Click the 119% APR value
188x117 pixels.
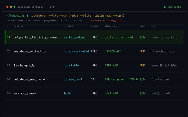pos(111,65)
